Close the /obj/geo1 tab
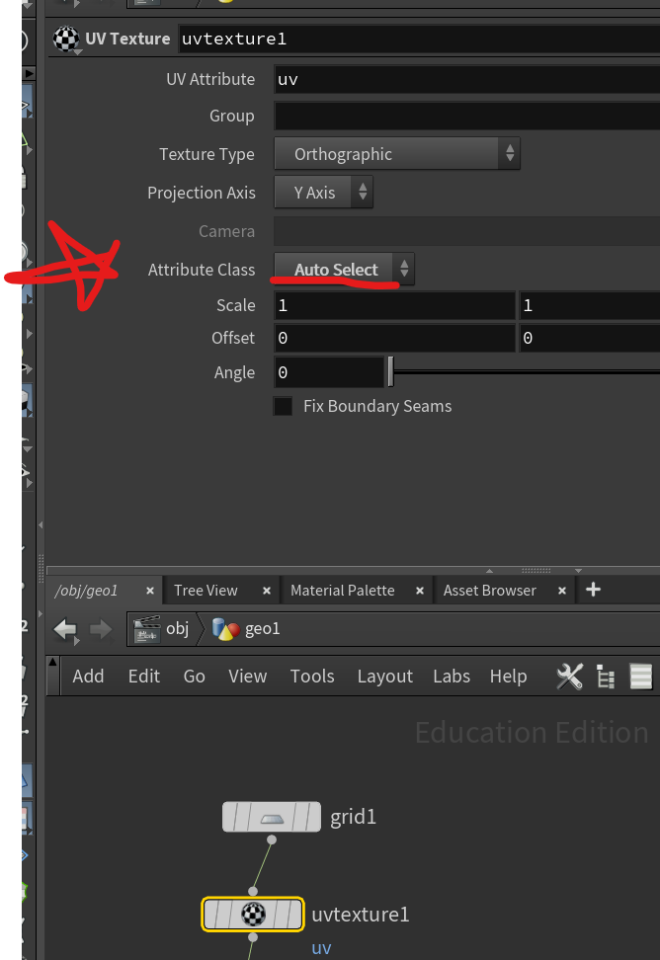Image resolution: width=660 pixels, height=960 pixels. tap(150, 591)
